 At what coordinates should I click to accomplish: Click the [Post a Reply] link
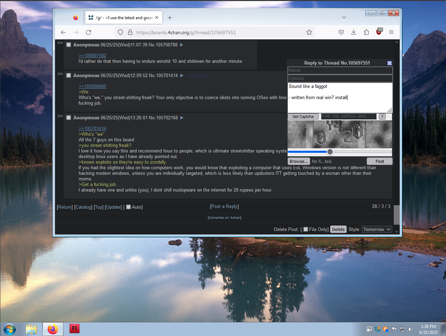point(225,206)
